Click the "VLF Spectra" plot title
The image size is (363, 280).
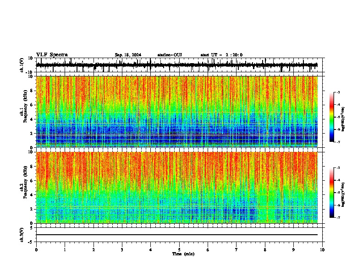click(x=52, y=55)
